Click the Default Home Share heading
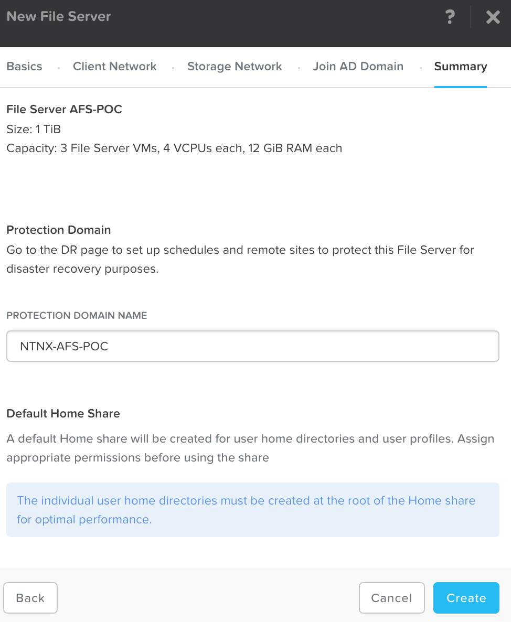The image size is (511, 622). [x=63, y=413]
